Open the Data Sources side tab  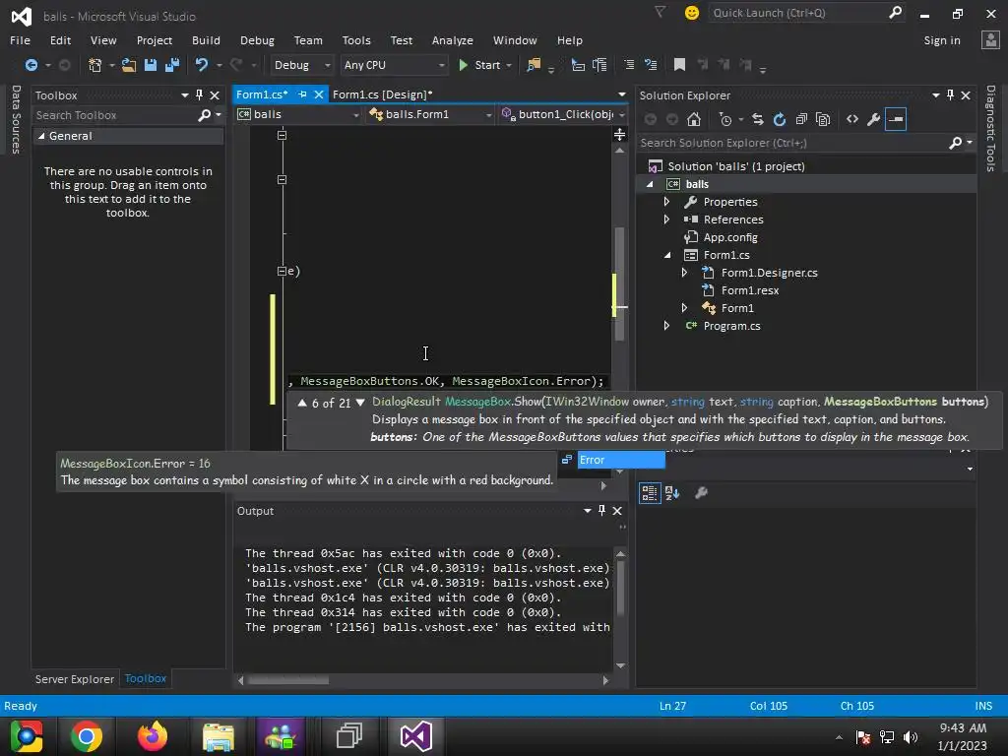(16, 119)
